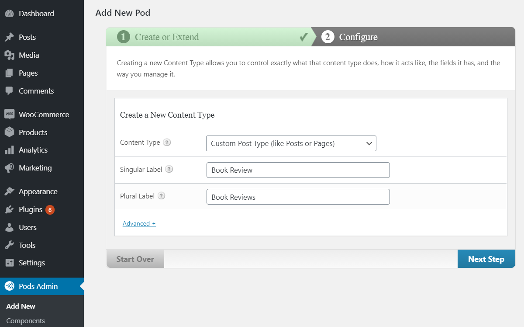This screenshot has height=327, width=524.
Task: Open Media via its sidebar icon
Action: 10,55
